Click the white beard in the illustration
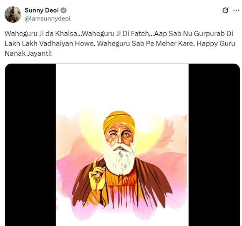 [x=120, y=159]
